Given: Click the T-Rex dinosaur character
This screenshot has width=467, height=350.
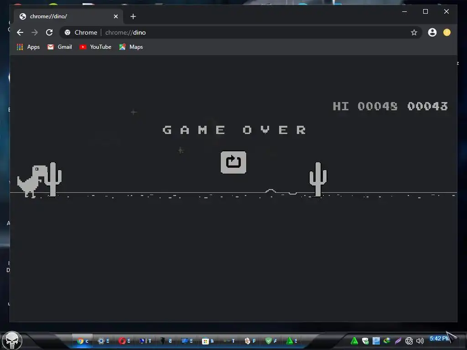Looking at the screenshot, I should click(32, 181).
